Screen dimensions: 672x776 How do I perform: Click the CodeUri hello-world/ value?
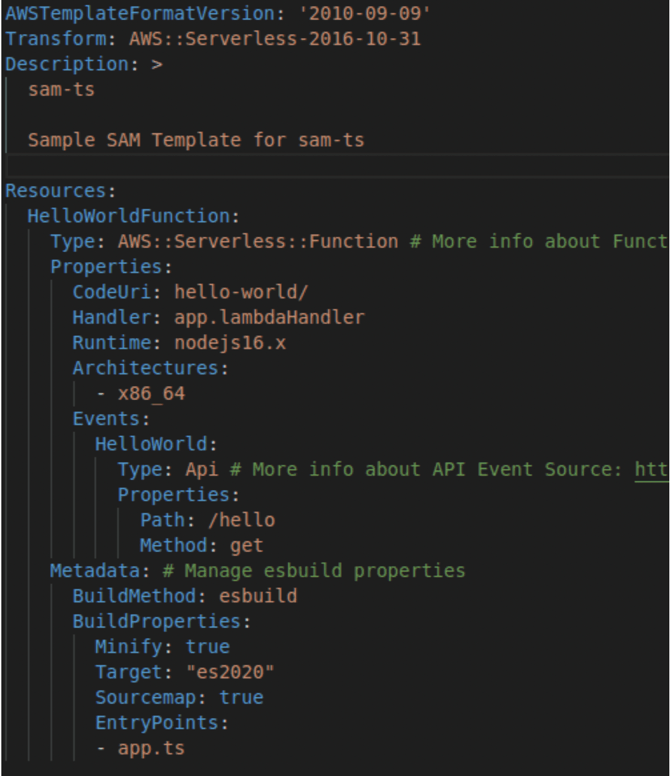[241, 292]
